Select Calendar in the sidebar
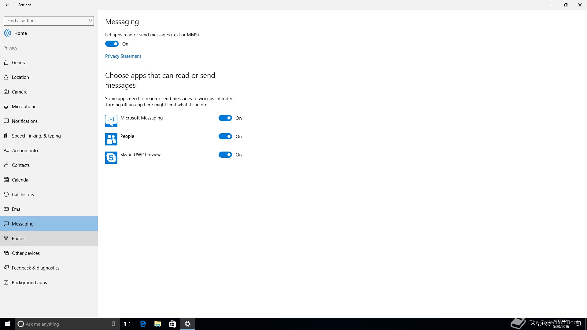 coord(49,180)
